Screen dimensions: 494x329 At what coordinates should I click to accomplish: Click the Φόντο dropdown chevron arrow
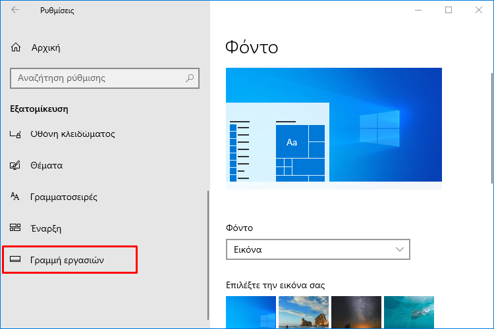coord(400,249)
